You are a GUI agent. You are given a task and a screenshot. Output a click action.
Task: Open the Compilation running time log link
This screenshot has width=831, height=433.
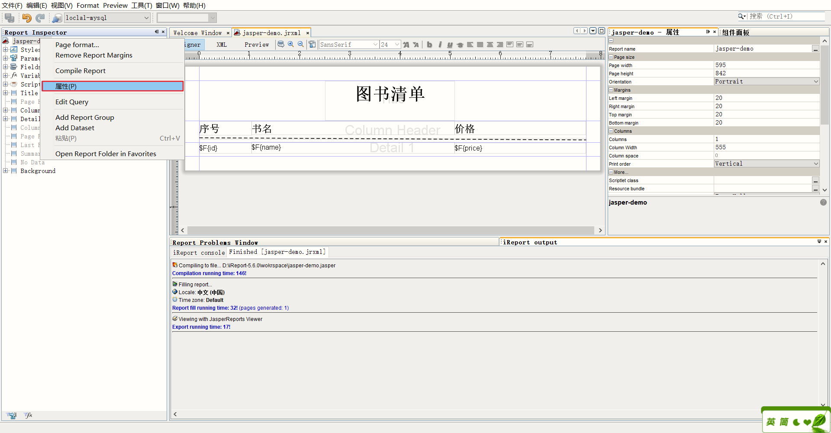[209, 273]
